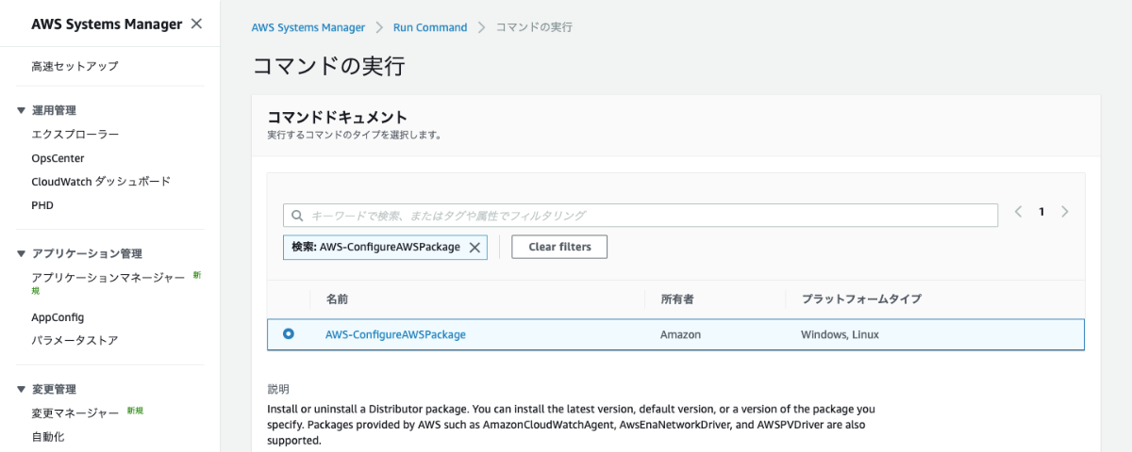Open PHD in sidebar
This screenshot has width=1132, height=452.
click(42, 204)
